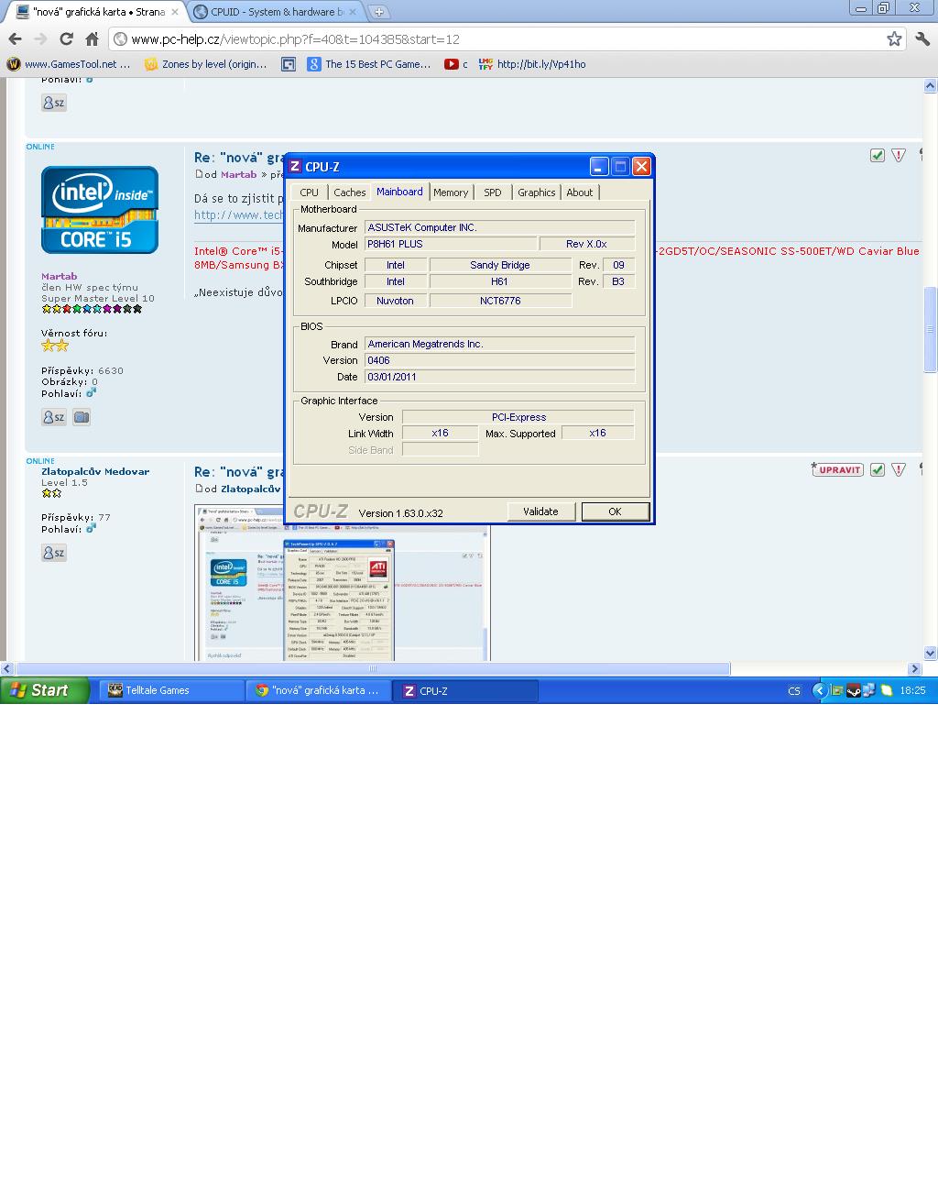Viewport: 938px width, 1188px height.
Task: Open the Windows Start menu
Action: (45, 690)
